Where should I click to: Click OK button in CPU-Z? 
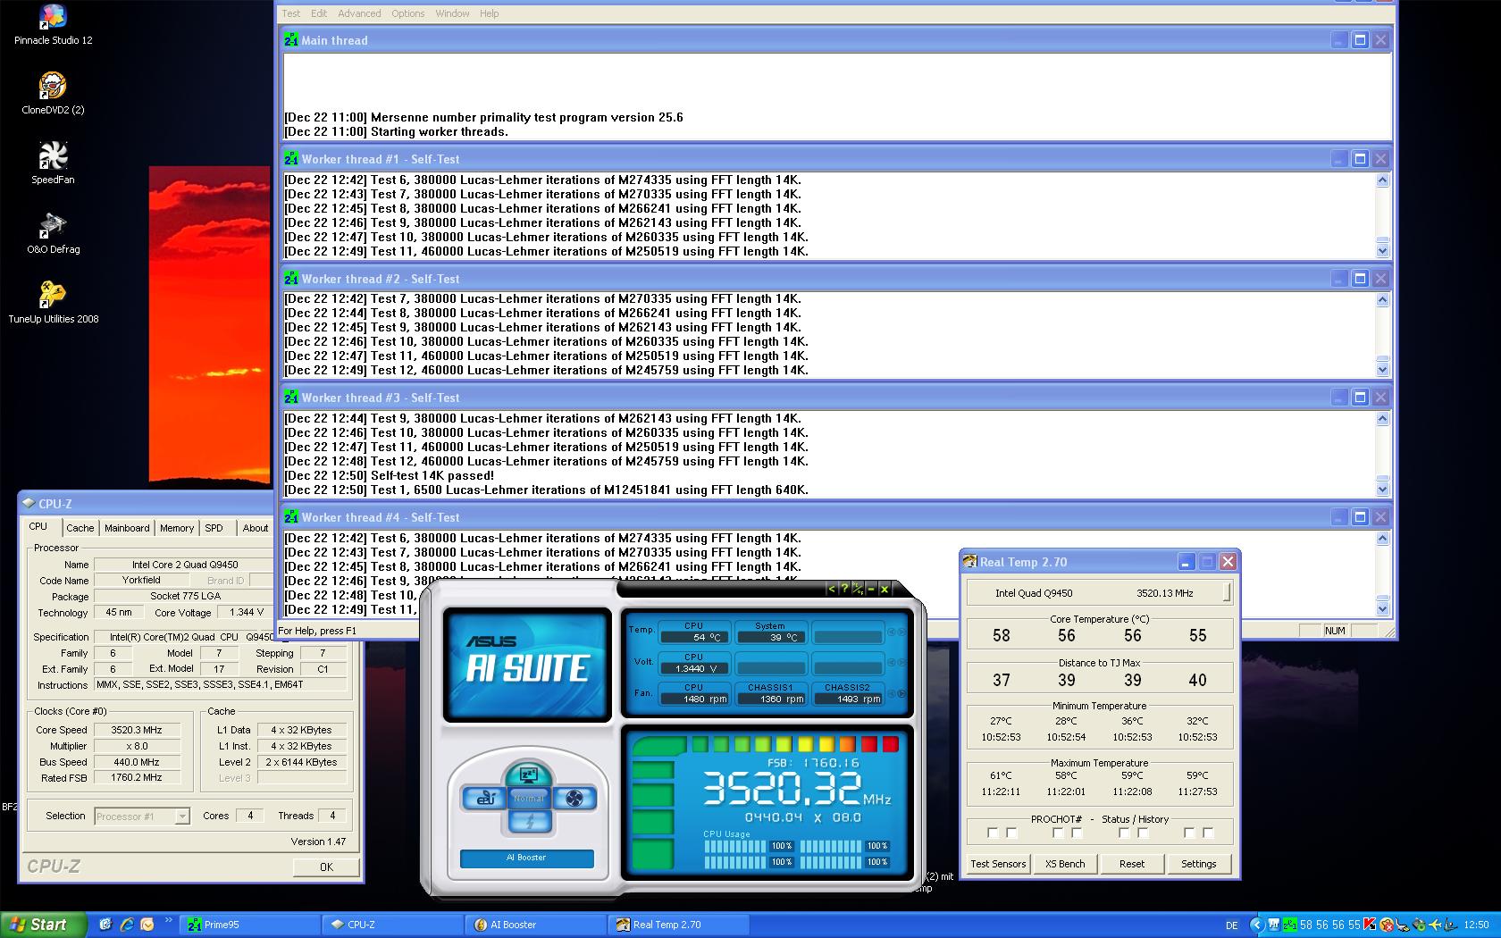coord(326,867)
